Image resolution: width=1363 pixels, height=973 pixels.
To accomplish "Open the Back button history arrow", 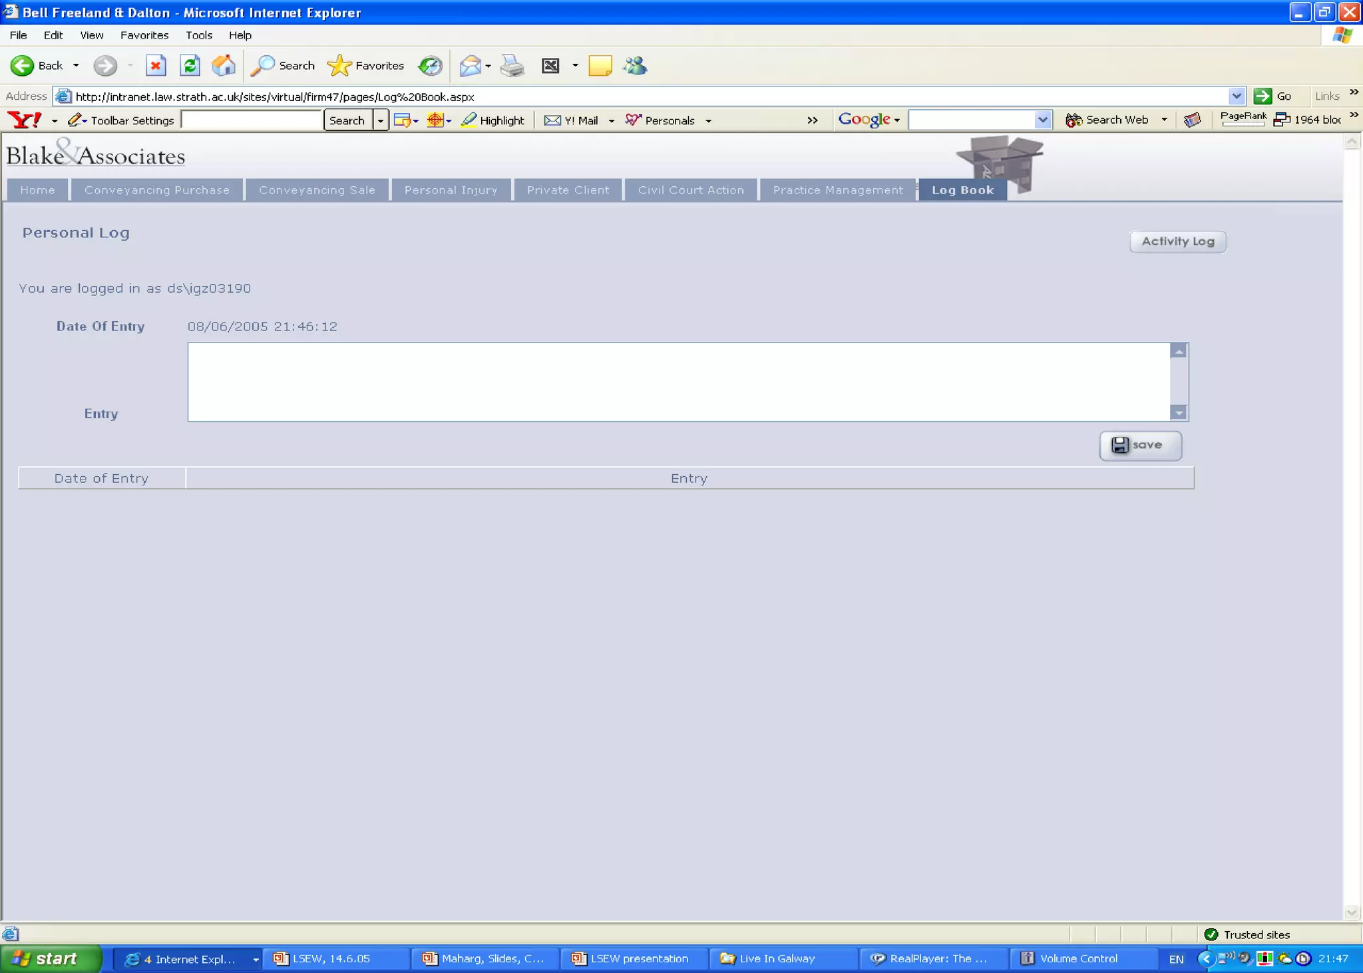I will [76, 65].
